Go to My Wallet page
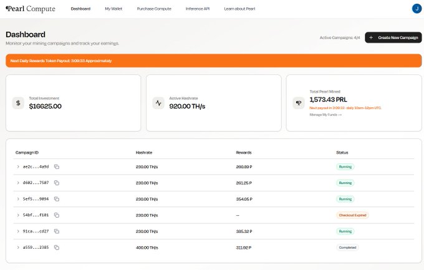 tap(113, 9)
